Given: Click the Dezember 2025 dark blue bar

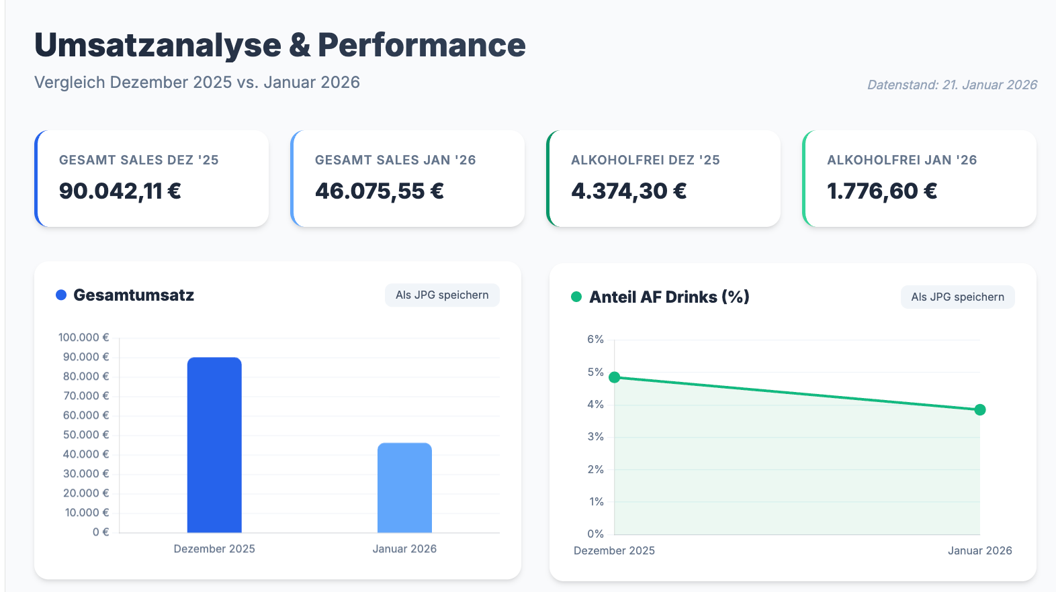Looking at the screenshot, I should [x=214, y=445].
